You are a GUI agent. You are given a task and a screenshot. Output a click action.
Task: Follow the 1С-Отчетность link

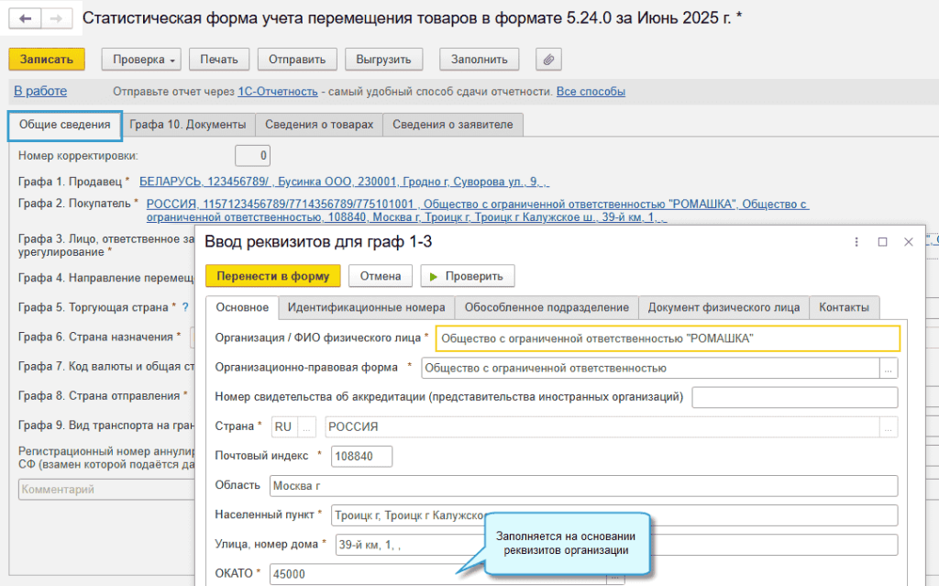(278, 92)
